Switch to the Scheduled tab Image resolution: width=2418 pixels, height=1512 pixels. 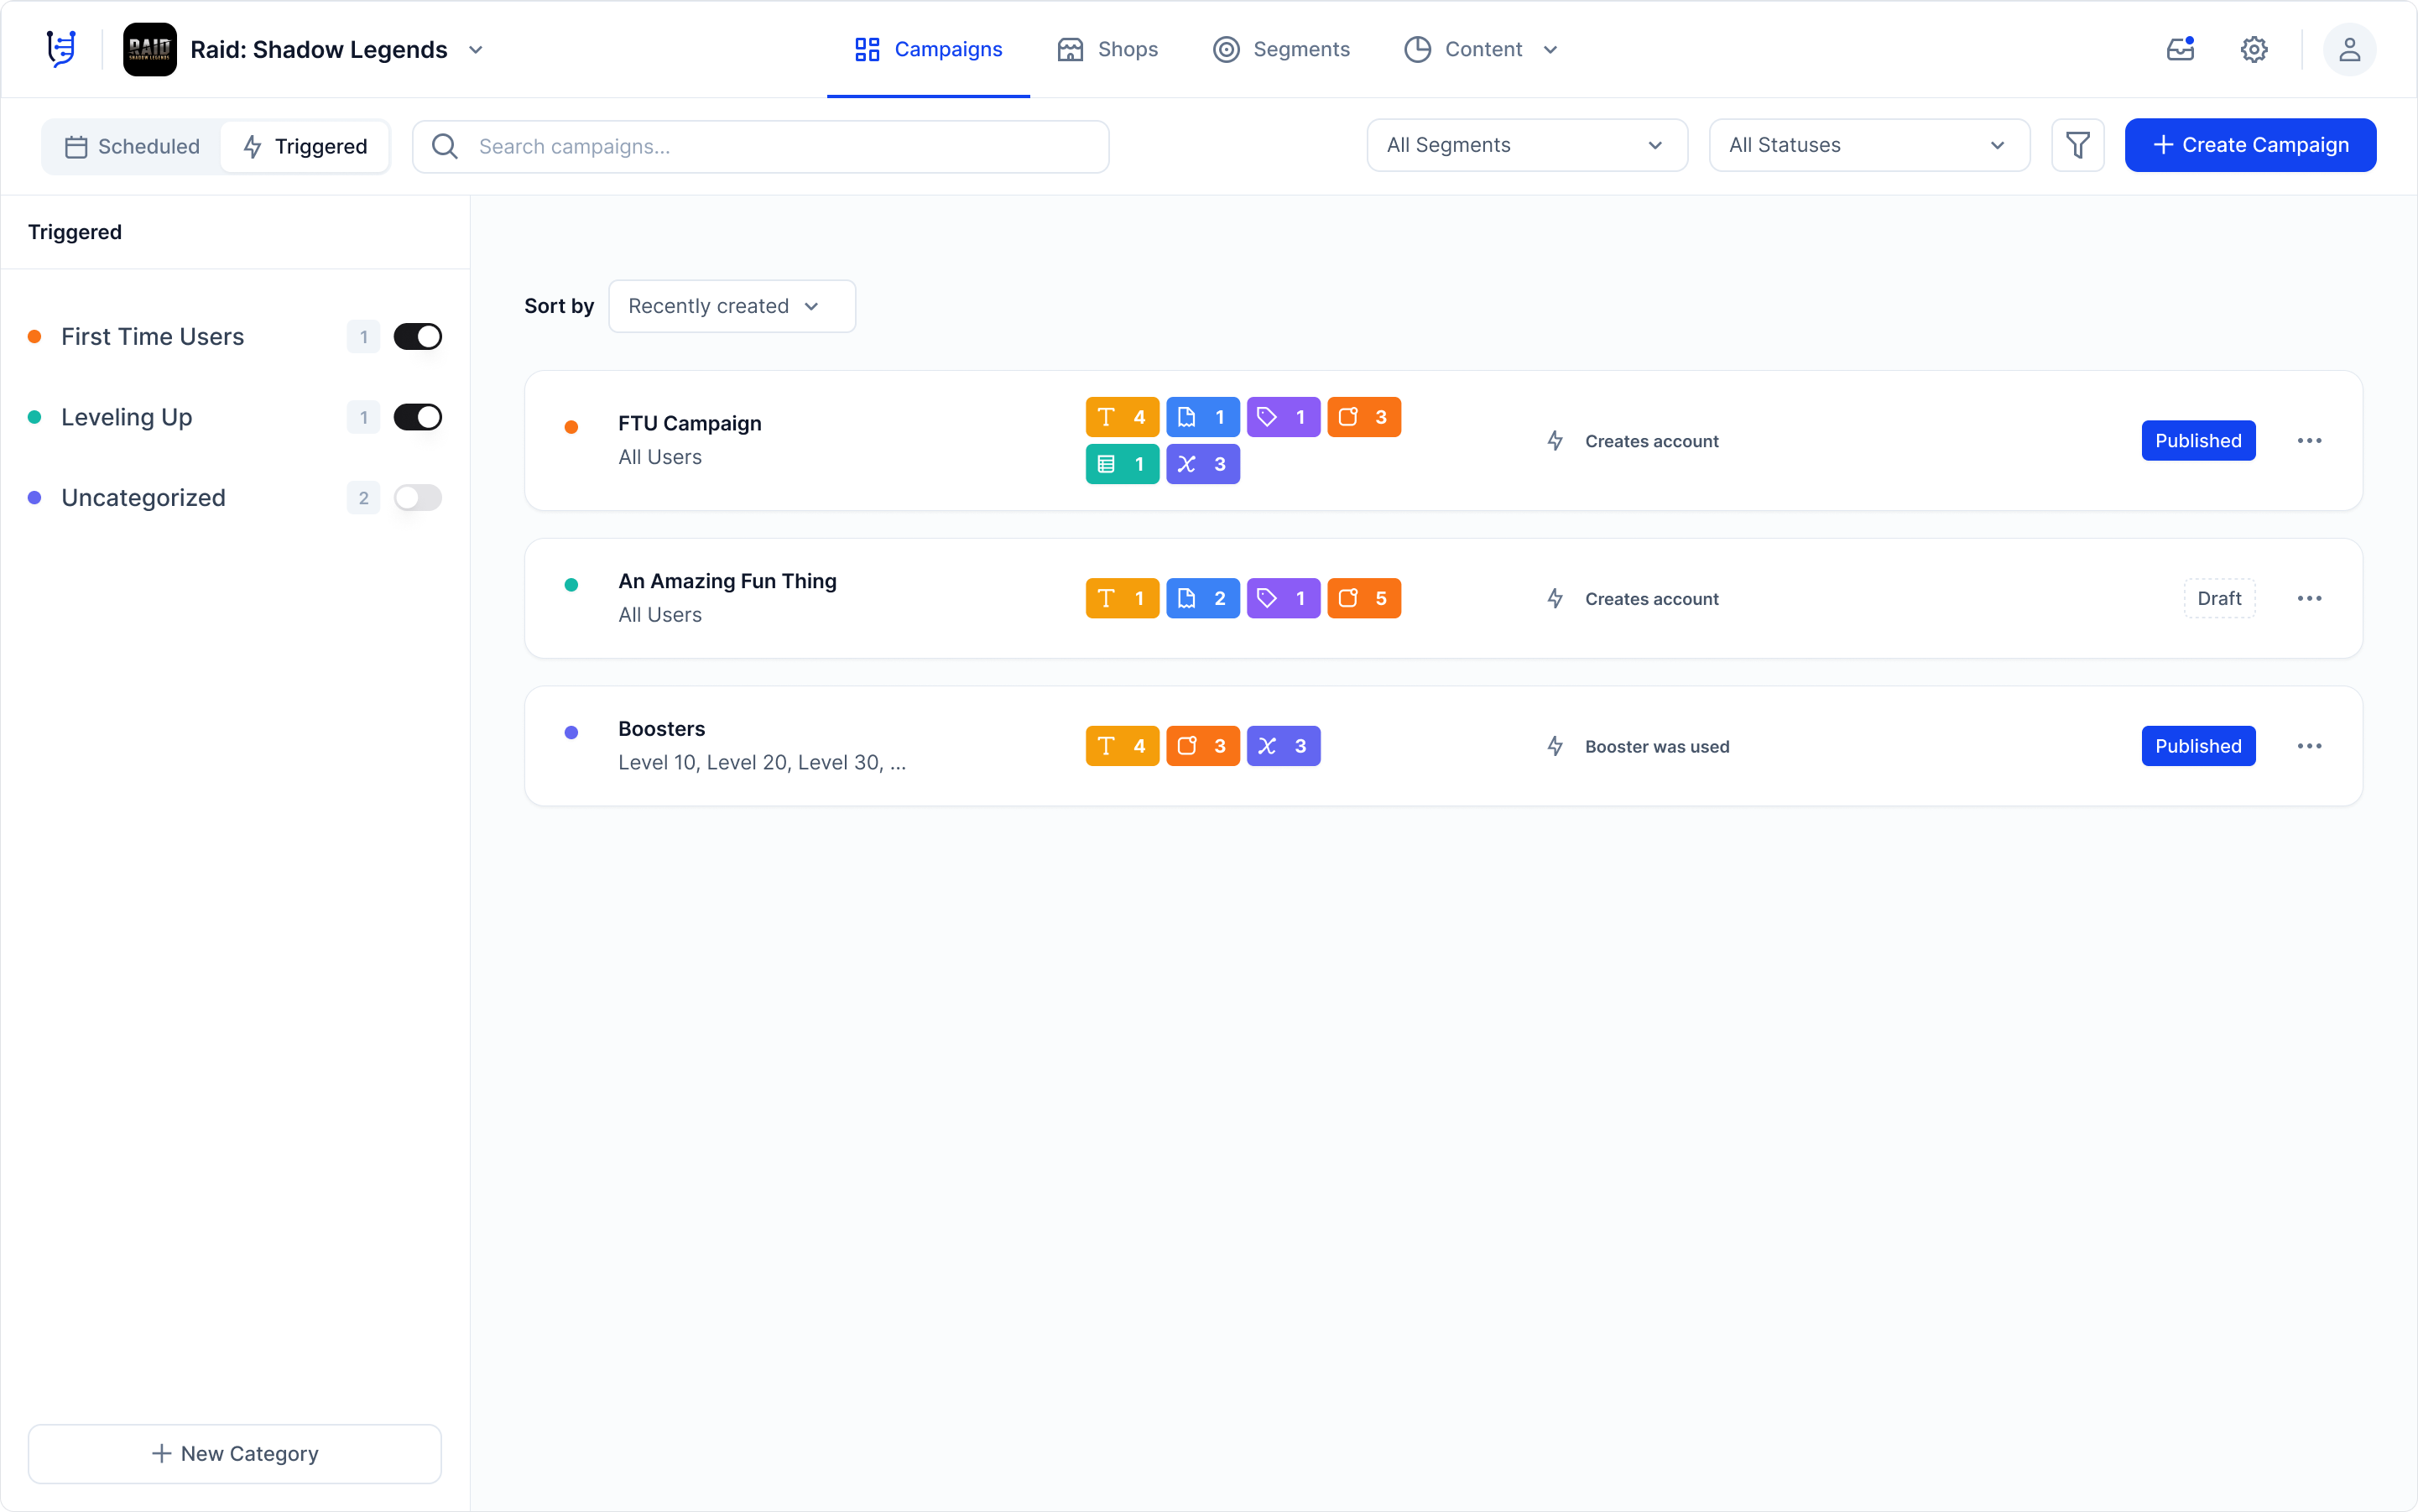click(131, 146)
